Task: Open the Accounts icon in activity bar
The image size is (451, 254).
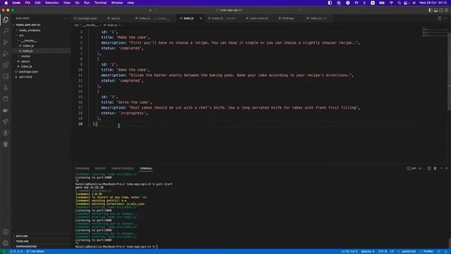Action: [x=6, y=232]
